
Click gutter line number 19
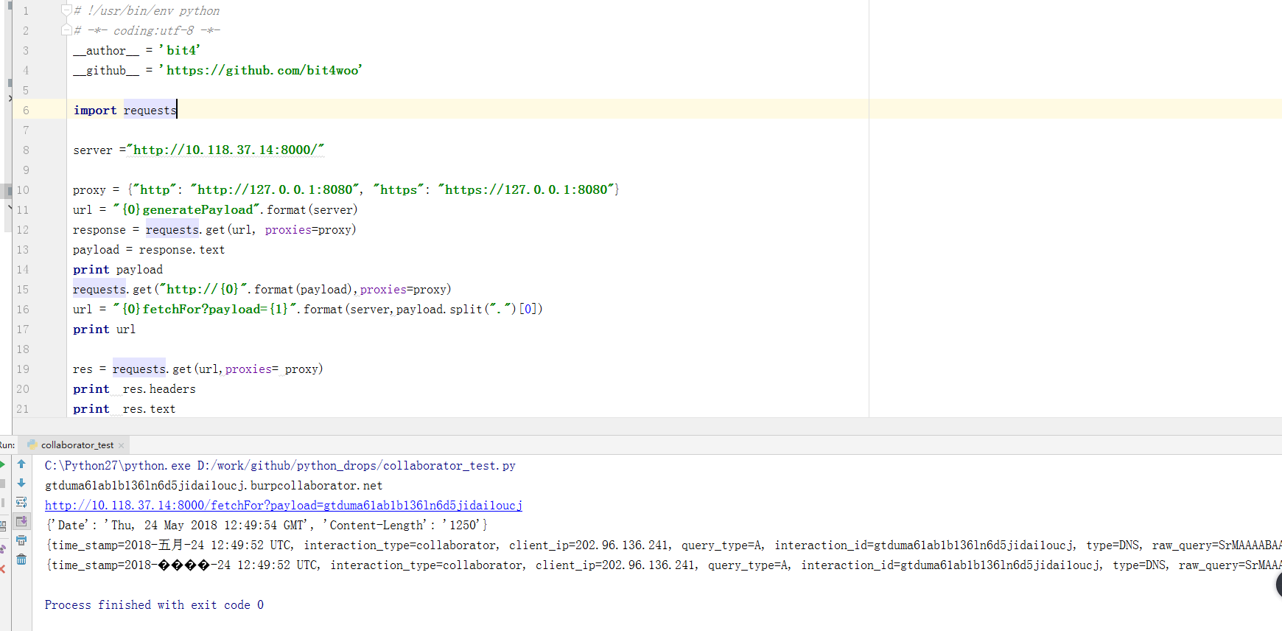pyautogui.click(x=23, y=369)
